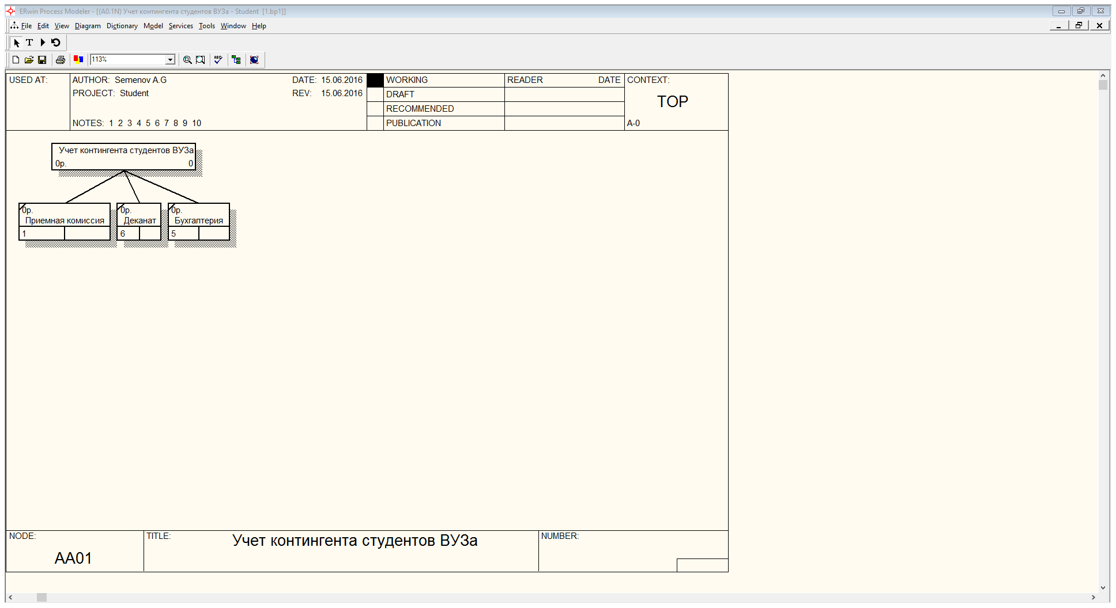Click the NOTES number '10'
This screenshot has height=608, width=1116.
tap(197, 123)
